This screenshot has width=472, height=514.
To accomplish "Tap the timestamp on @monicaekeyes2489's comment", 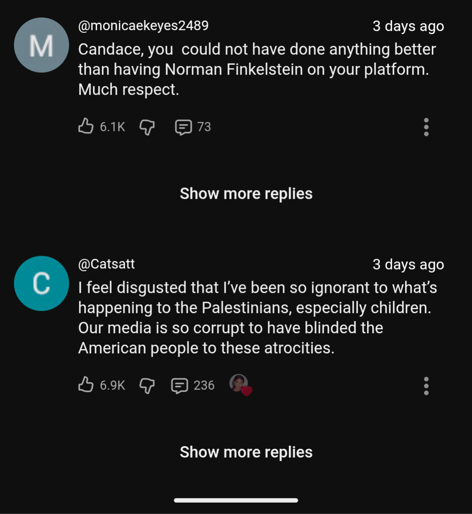I will 408,26.
